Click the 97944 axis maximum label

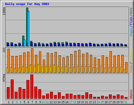(x=4, y=78)
